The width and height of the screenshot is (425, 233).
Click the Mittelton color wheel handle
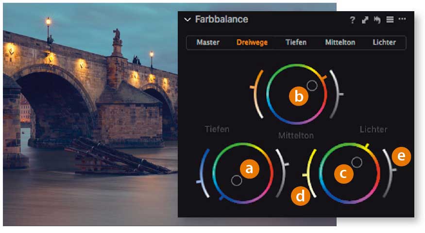(312, 86)
